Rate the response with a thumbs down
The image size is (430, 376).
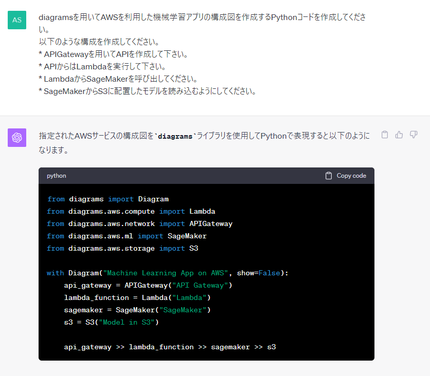point(414,134)
